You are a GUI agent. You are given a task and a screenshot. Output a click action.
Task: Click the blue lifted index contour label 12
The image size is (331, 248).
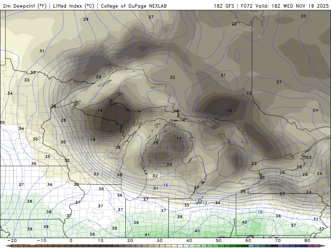(x=205, y=203)
